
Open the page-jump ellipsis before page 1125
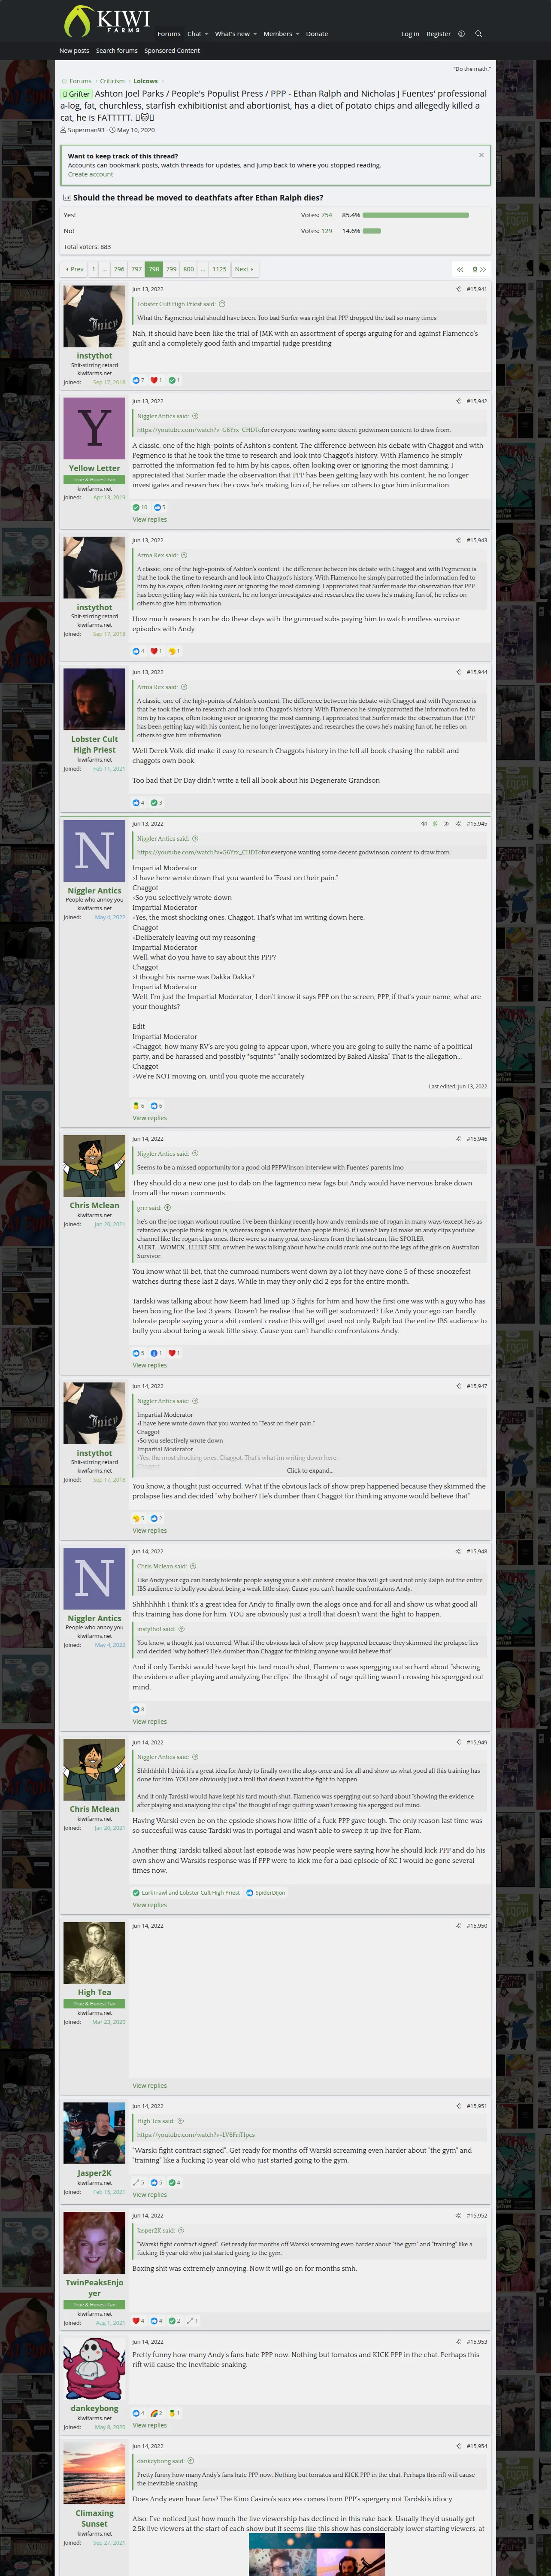click(x=203, y=269)
